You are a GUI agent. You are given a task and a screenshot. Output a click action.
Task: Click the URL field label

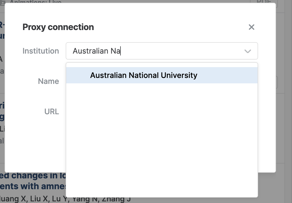[x=52, y=112]
